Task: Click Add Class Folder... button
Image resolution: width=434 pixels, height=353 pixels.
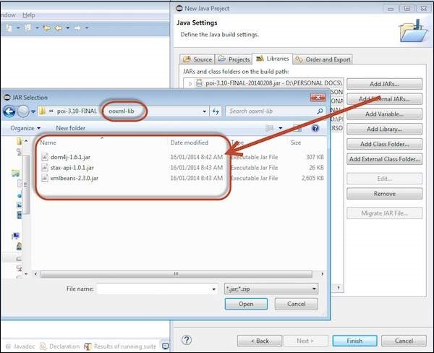Action: click(385, 144)
